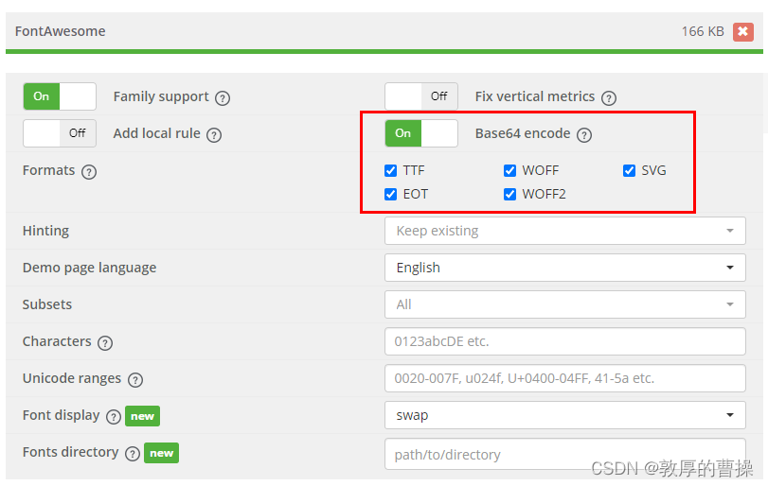Turn off the Base64 encode switch
768x486 pixels.
click(421, 133)
